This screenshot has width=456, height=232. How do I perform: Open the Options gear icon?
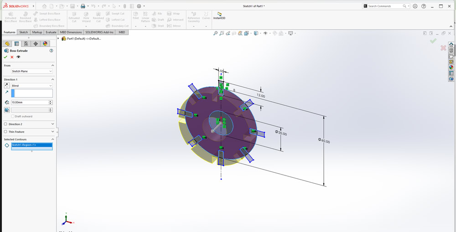[139, 6]
